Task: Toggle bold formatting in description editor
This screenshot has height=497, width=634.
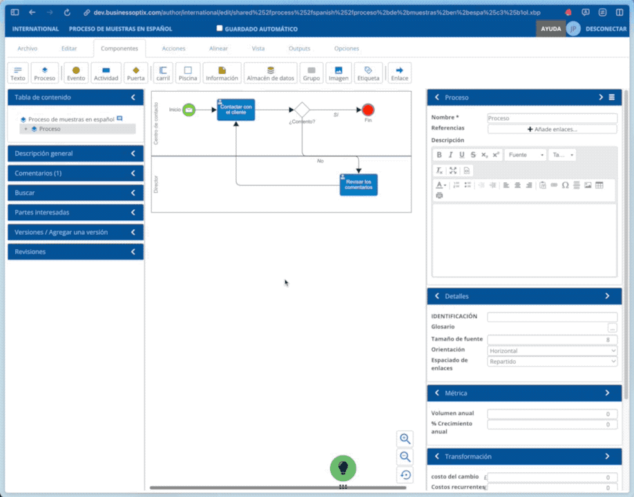Action: tap(439, 155)
